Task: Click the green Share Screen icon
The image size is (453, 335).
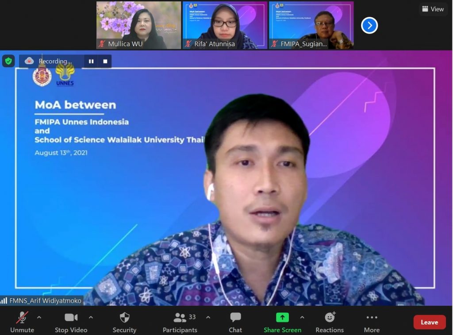Action: tap(282, 317)
